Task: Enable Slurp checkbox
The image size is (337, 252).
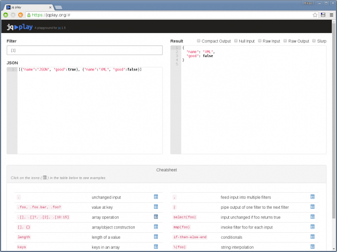Action: 314,41
